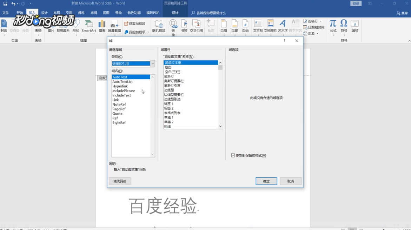Click the dialog Help question mark
Image resolution: width=411 pixels, height=230 pixels.
coord(284,41)
